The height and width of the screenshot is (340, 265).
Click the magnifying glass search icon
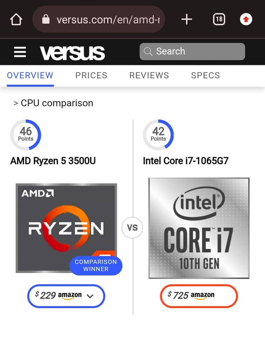[148, 51]
